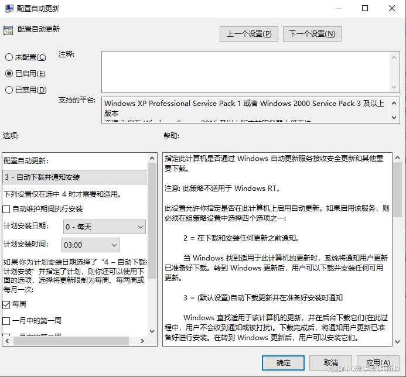This screenshot has width=406, height=377.
Task: Click help panel scrollbar thumb
Action: (397, 190)
